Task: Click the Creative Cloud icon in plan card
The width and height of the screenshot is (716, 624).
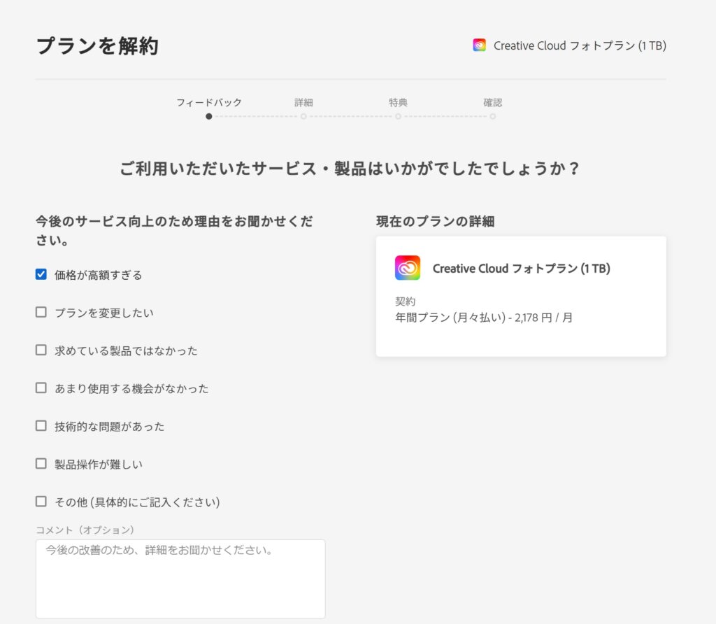Action: tap(408, 268)
